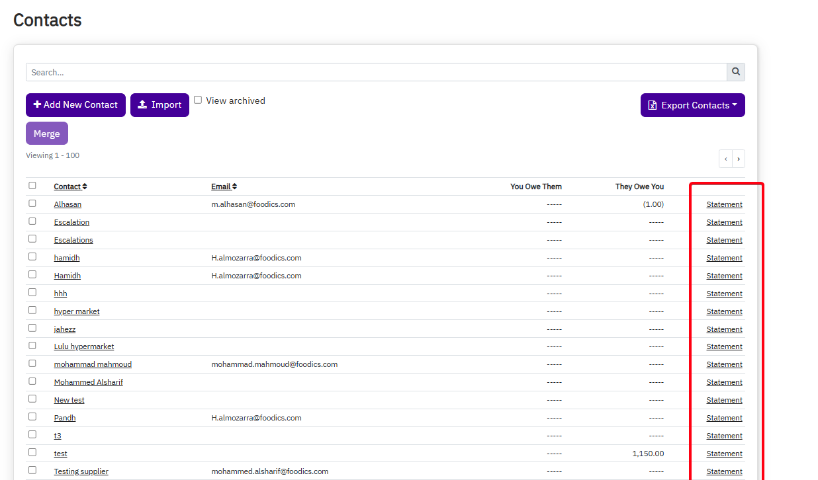Click Add New Contact button
The height and width of the screenshot is (480, 818).
75,105
